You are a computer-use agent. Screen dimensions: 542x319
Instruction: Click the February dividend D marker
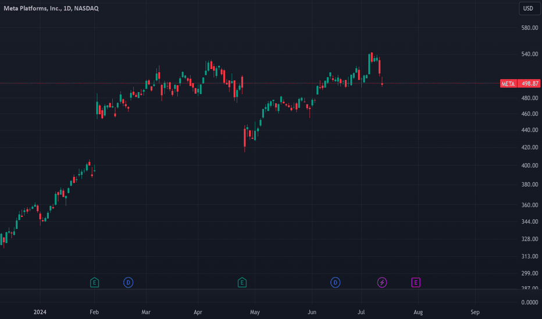pyautogui.click(x=129, y=282)
